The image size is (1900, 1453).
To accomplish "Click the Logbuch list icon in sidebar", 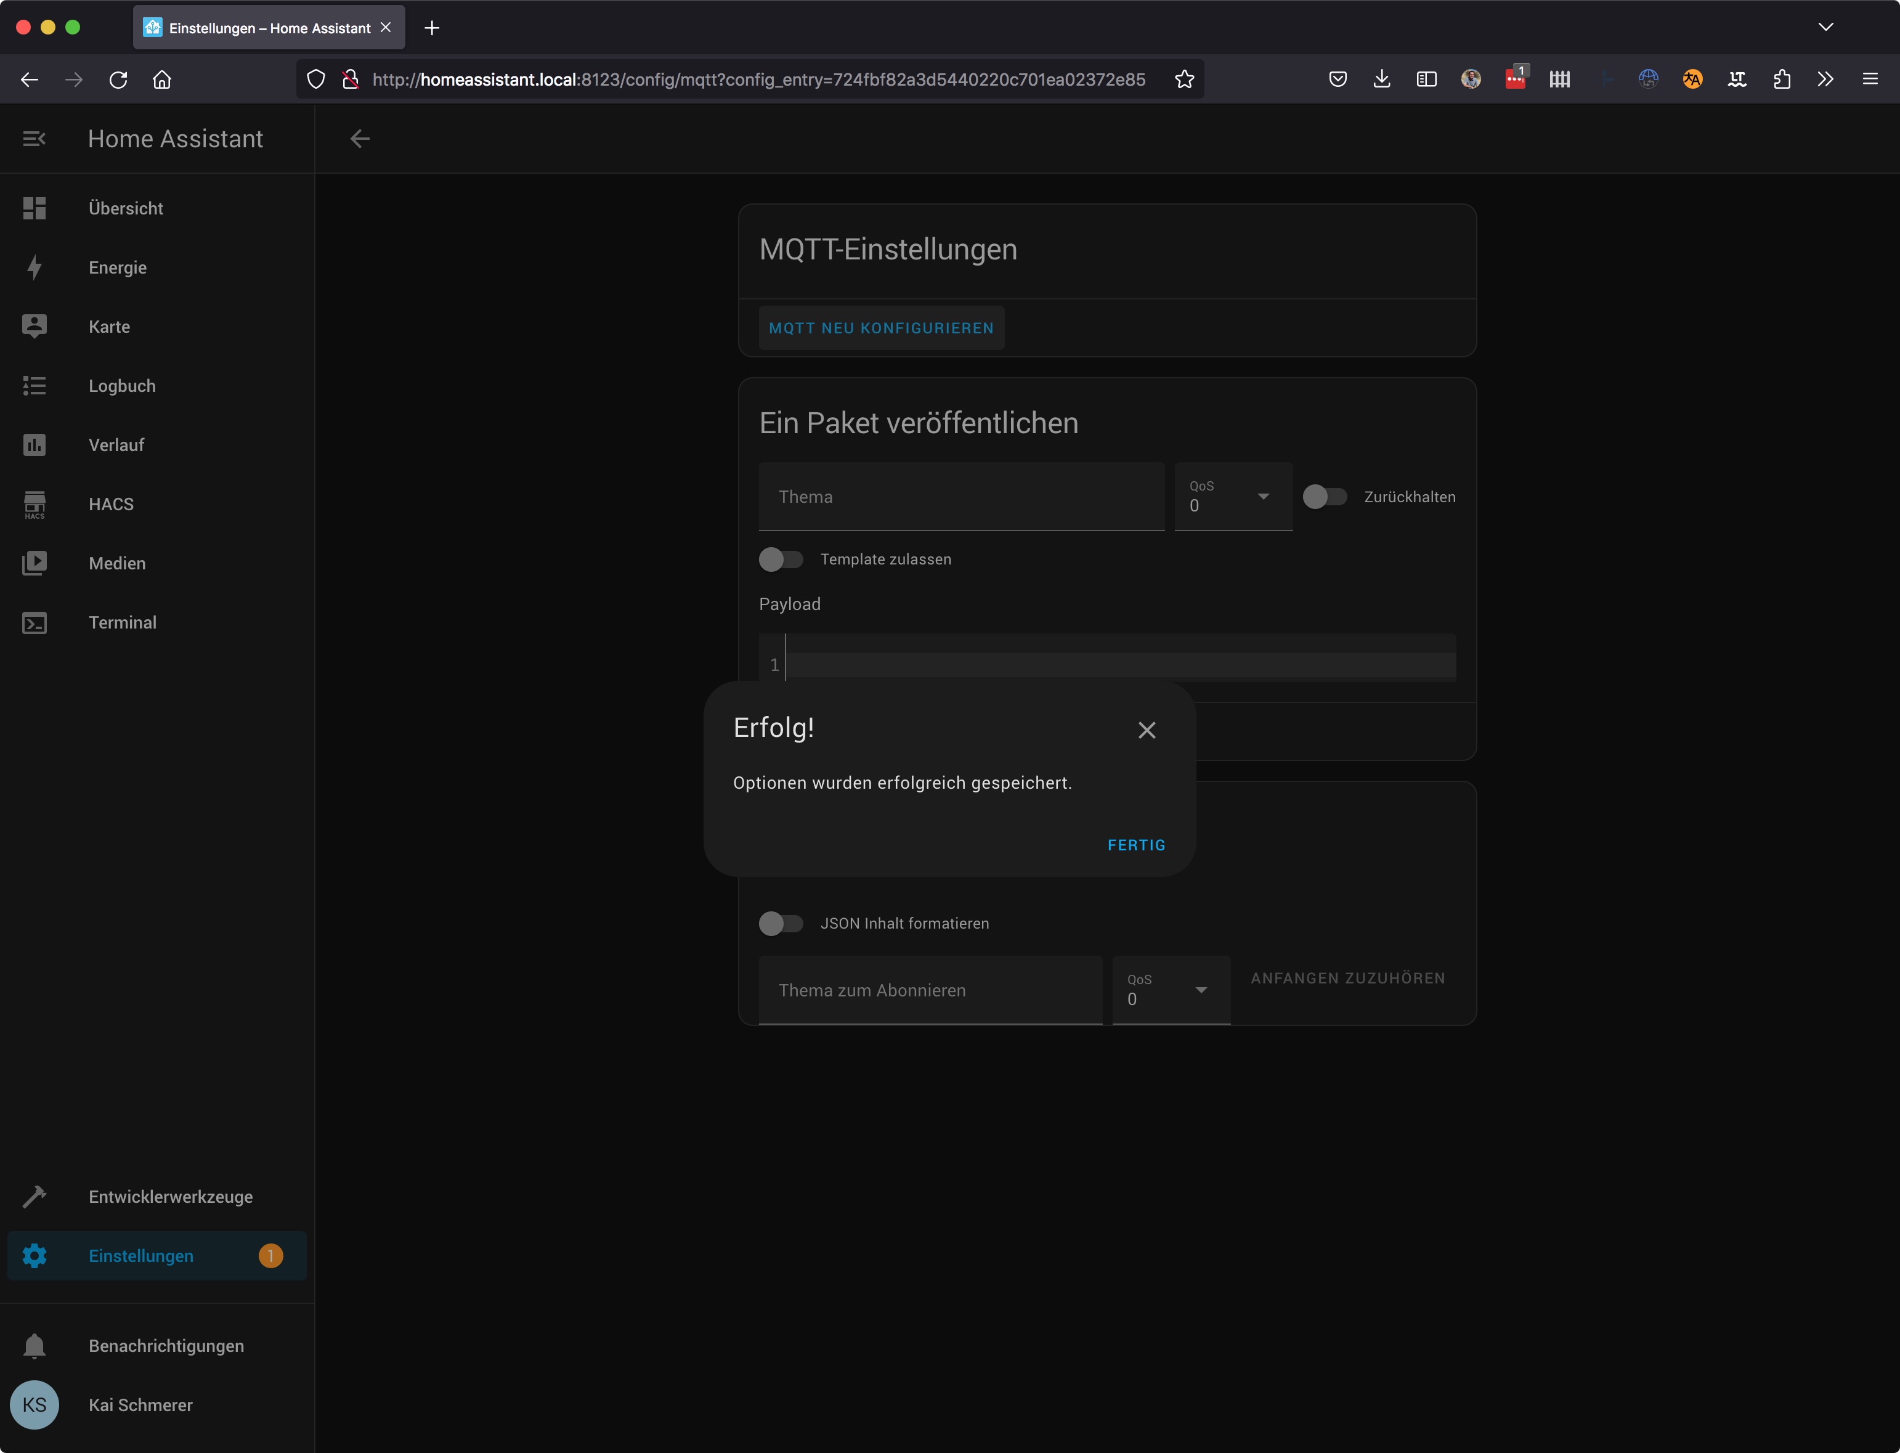I will tap(35, 386).
